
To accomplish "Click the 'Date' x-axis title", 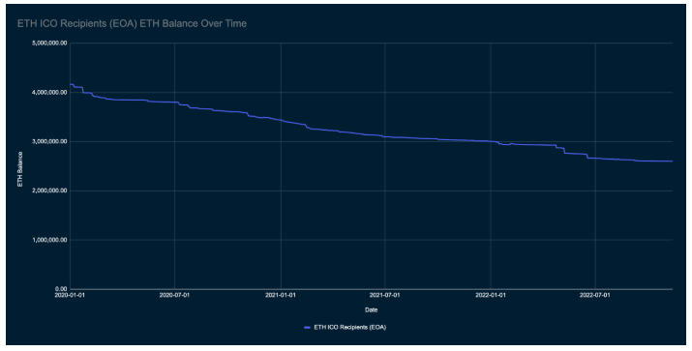I will point(371,310).
